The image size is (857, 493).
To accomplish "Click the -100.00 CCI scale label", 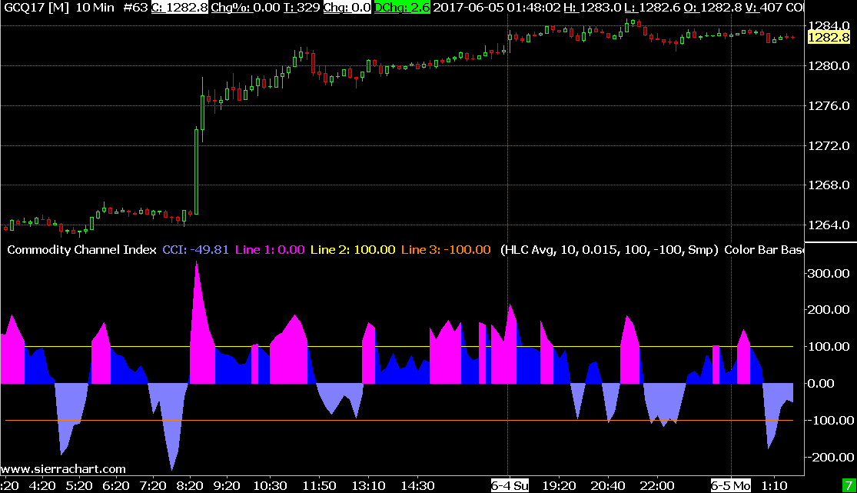I will [829, 420].
